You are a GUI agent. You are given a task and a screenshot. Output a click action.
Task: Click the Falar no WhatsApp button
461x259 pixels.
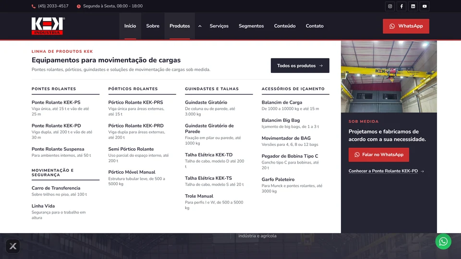[379, 155]
